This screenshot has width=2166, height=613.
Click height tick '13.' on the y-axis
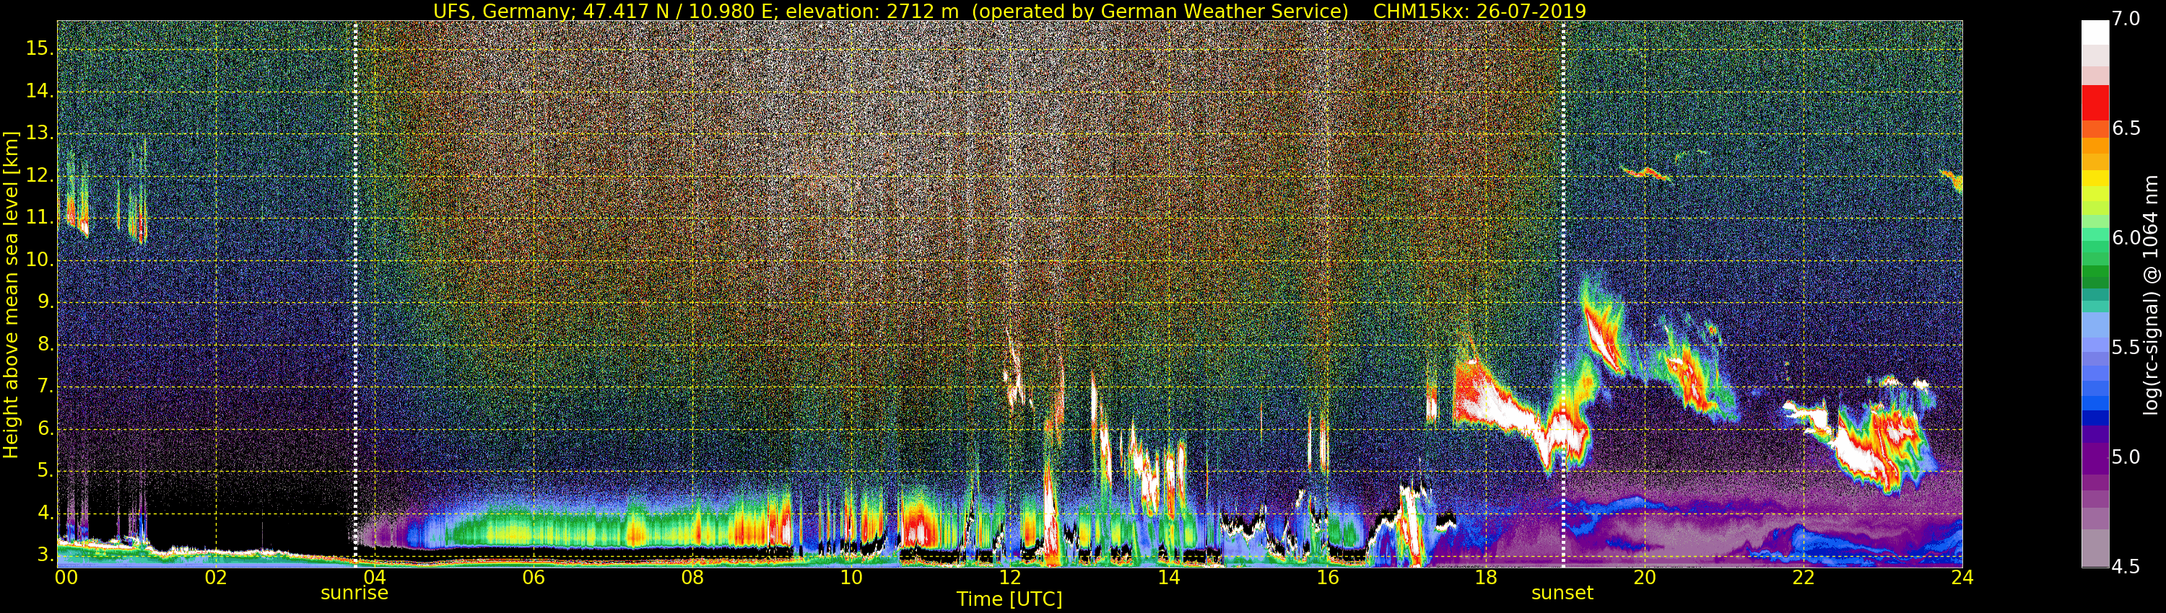(40, 133)
